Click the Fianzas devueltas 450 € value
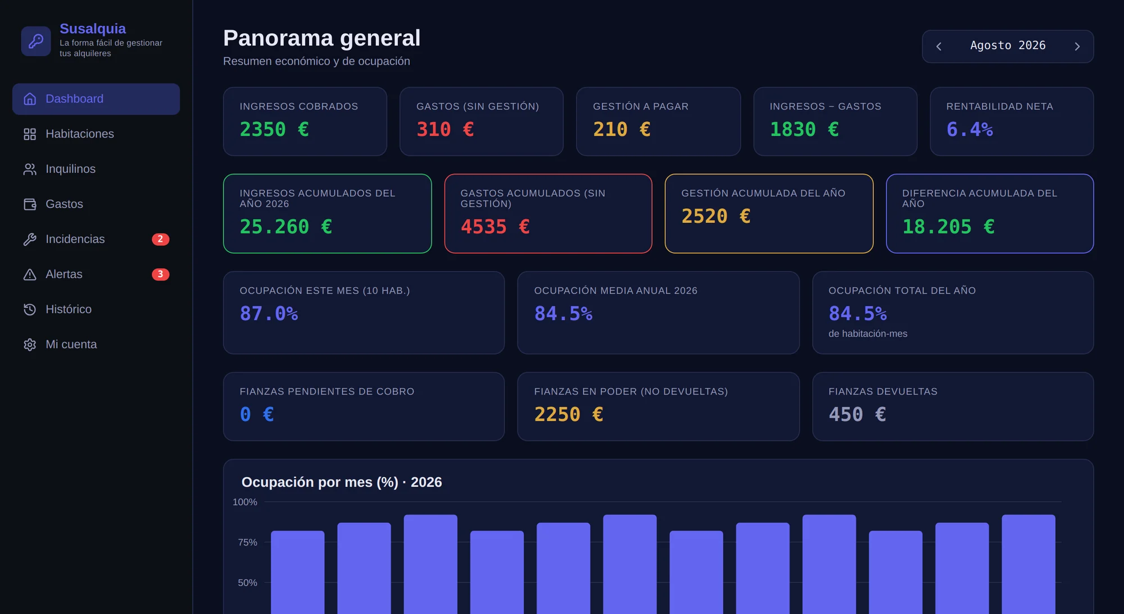 click(857, 415)
